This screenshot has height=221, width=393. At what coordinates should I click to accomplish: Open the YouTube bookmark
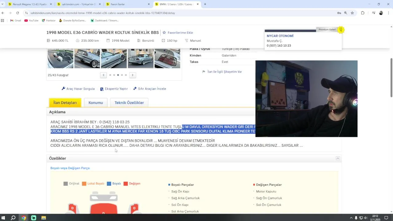click(x=31, y=21)
